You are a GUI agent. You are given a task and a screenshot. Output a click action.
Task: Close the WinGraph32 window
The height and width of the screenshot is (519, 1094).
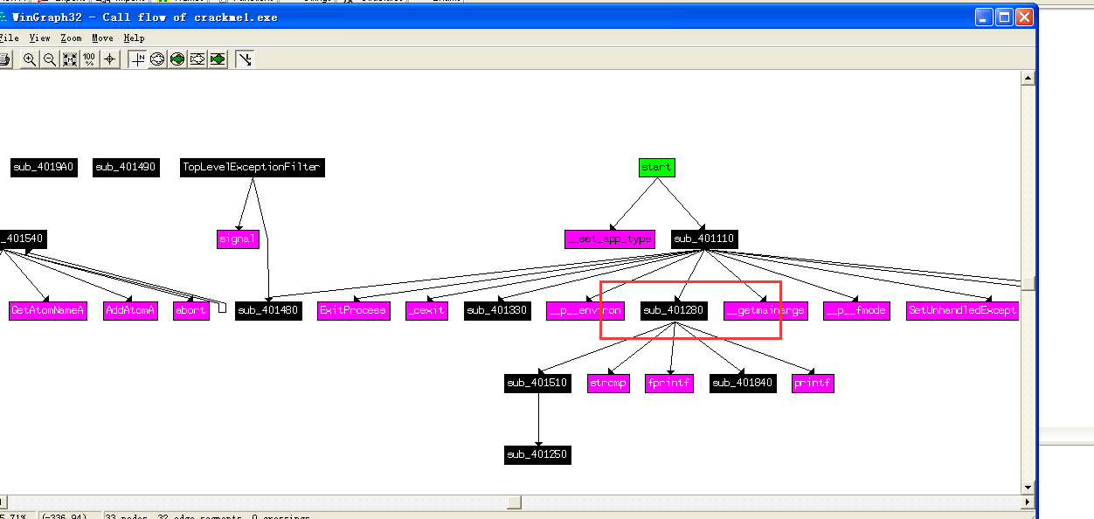1025,17
